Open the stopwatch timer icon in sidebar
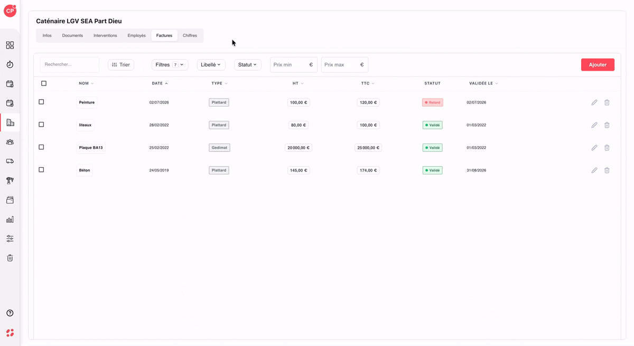The height and width of the screenshot is (346, 634). [10, 64]
